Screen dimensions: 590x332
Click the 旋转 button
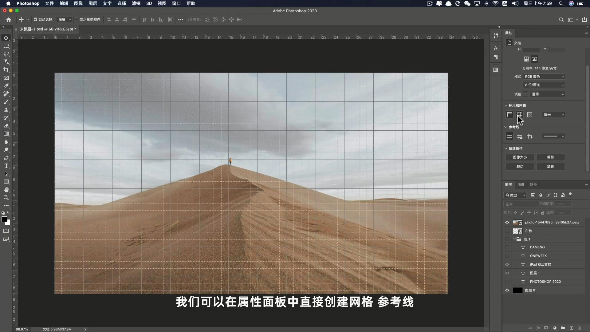[x=550, y=167]
